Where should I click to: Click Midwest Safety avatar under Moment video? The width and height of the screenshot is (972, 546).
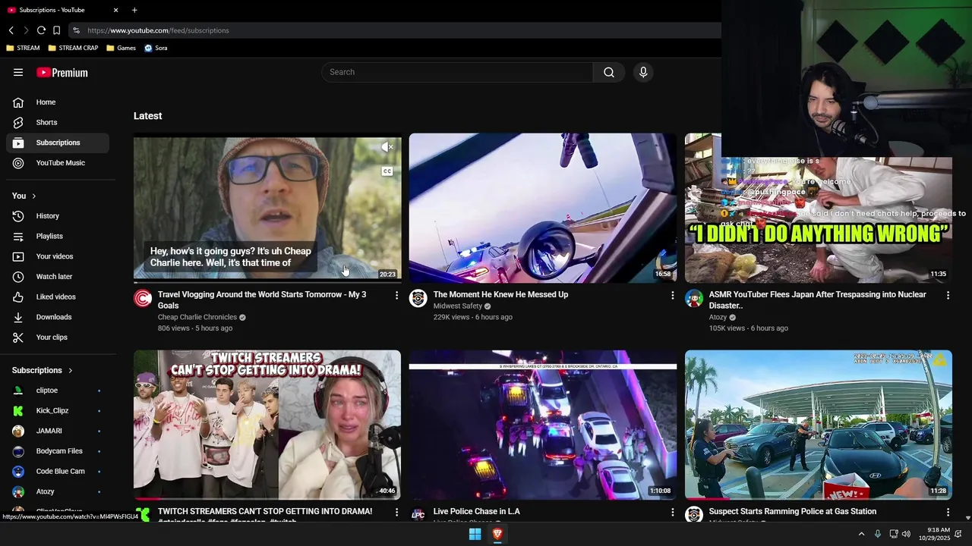[x=418, y=298]
